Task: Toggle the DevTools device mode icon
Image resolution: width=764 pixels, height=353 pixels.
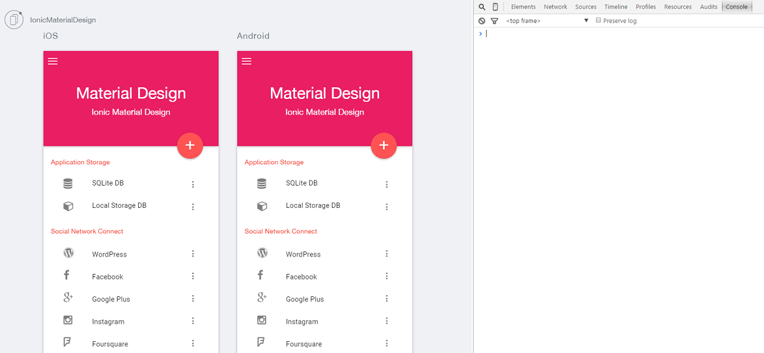Action: 495,7
